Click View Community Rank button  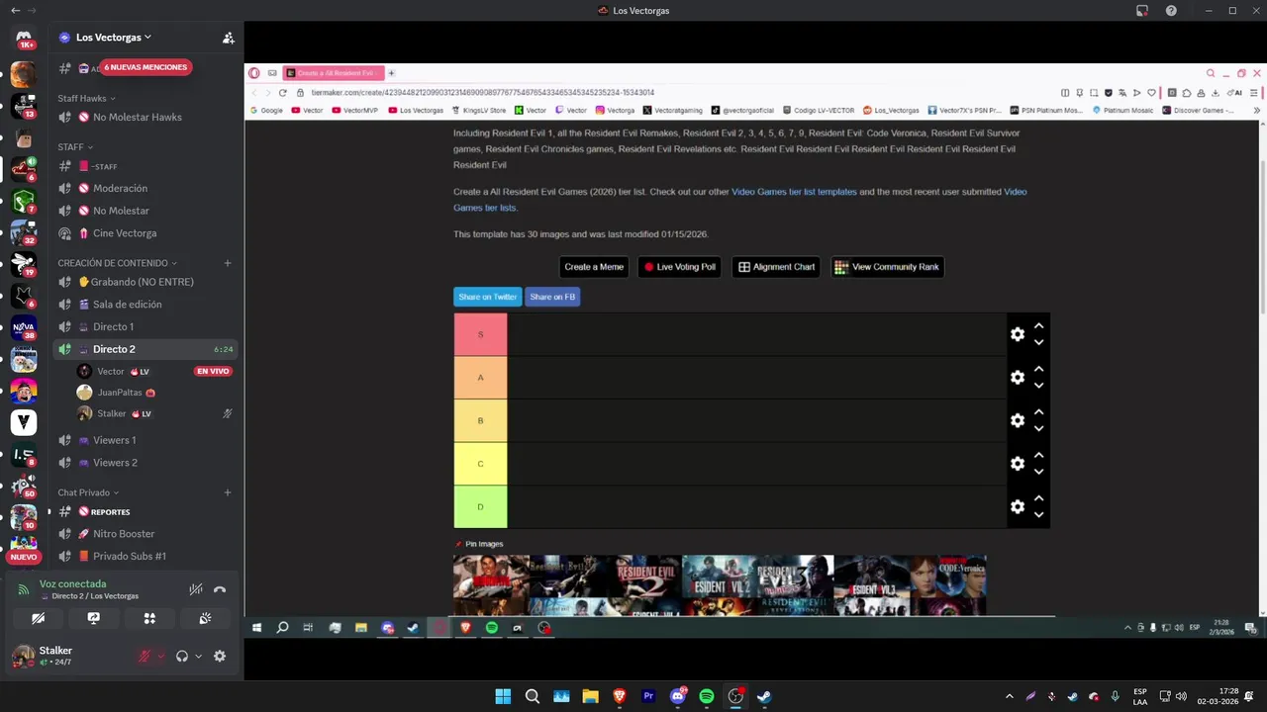point(887,267)
